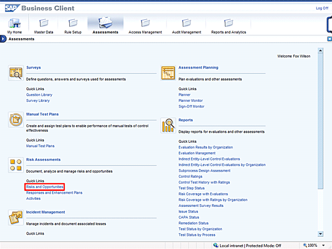This screenshot has width=332, height=249.
Task: Open the Planner Monitor link
Action: [x=190, y=101]
